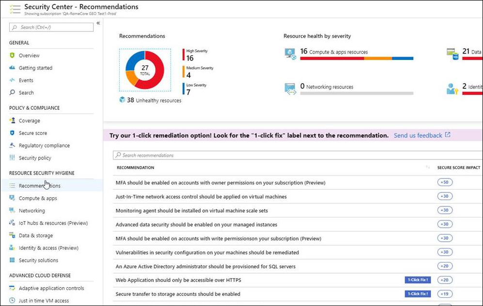This screenshot has width=483, height=306.
Task: Click the Data & storage sidebar icon
Action: [12, 235]
